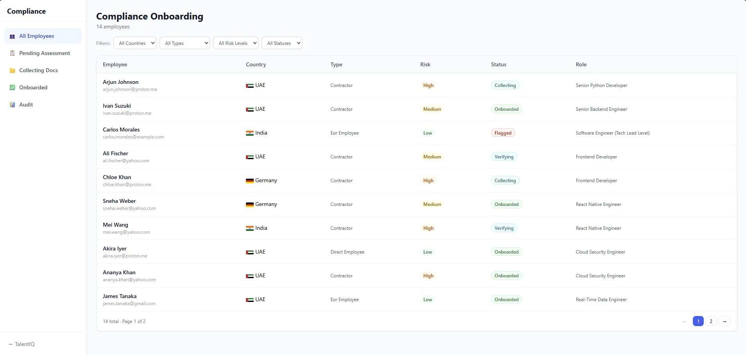746x355 pixels.
Task: Click the email carlos.morales@example.com
Action: pyautogui.click(x=133, y=137)
